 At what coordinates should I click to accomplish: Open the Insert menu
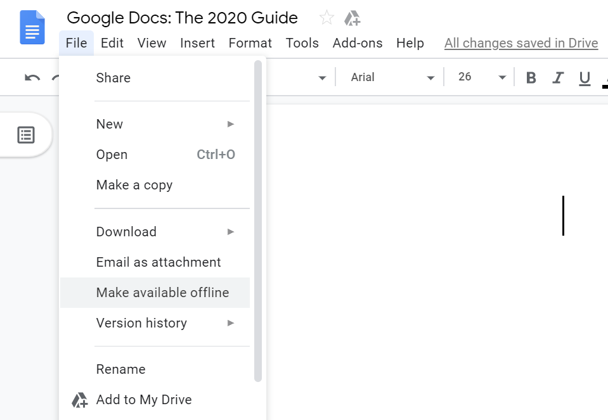tap(197, 43)
